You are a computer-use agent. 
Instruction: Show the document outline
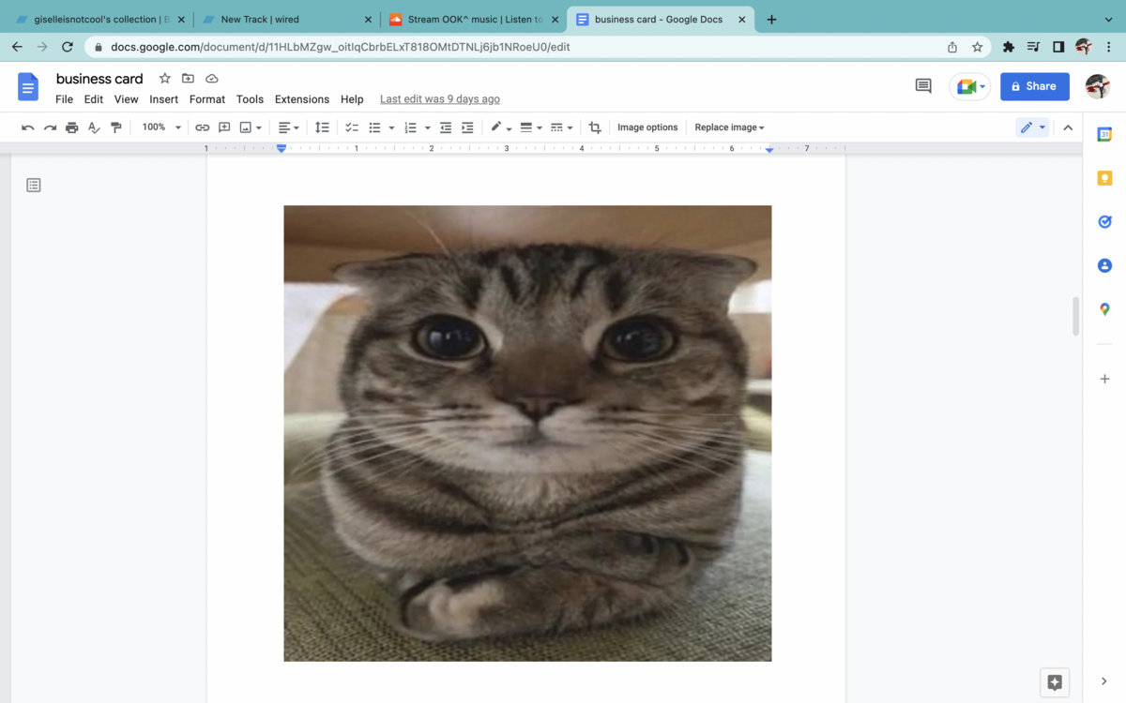tap(34, 186)
